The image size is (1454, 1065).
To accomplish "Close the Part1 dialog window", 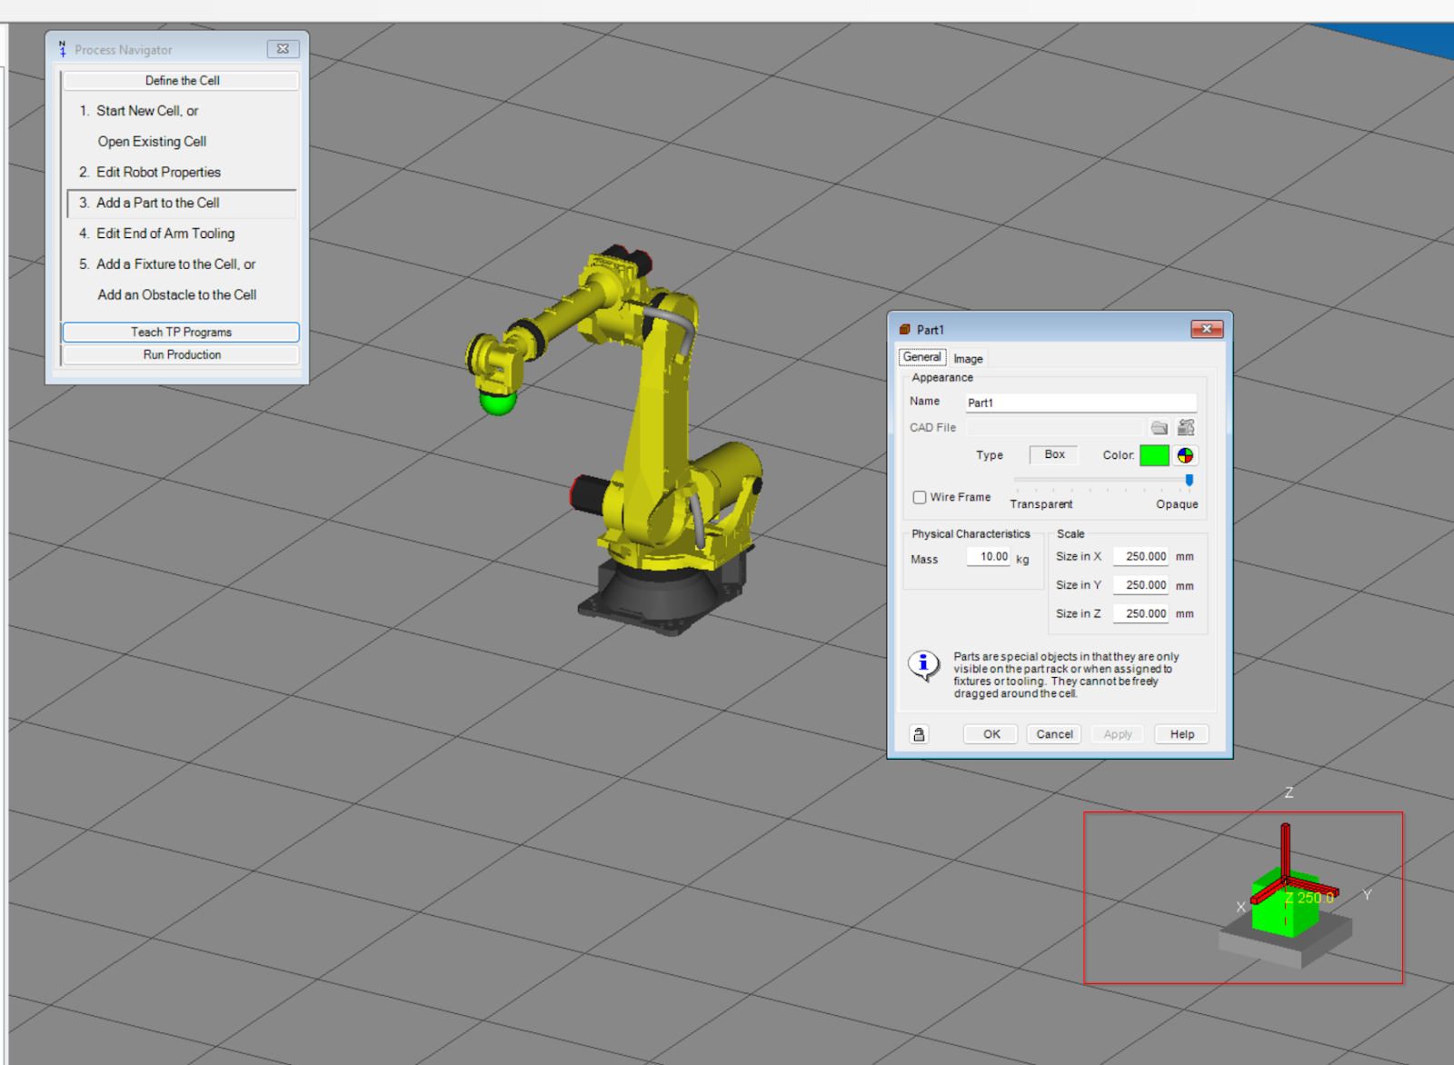I will 1207,329.
